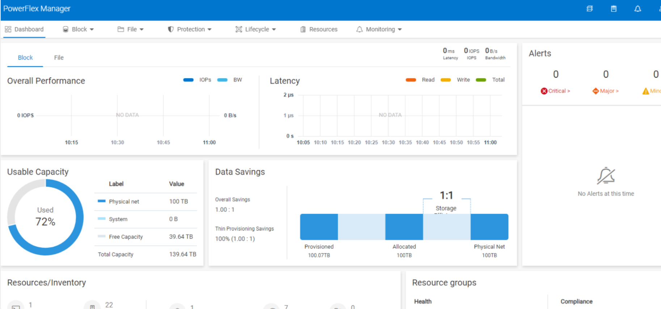Click the red Critical alert icon
661x309 pixels.
(x=544, y=91)
